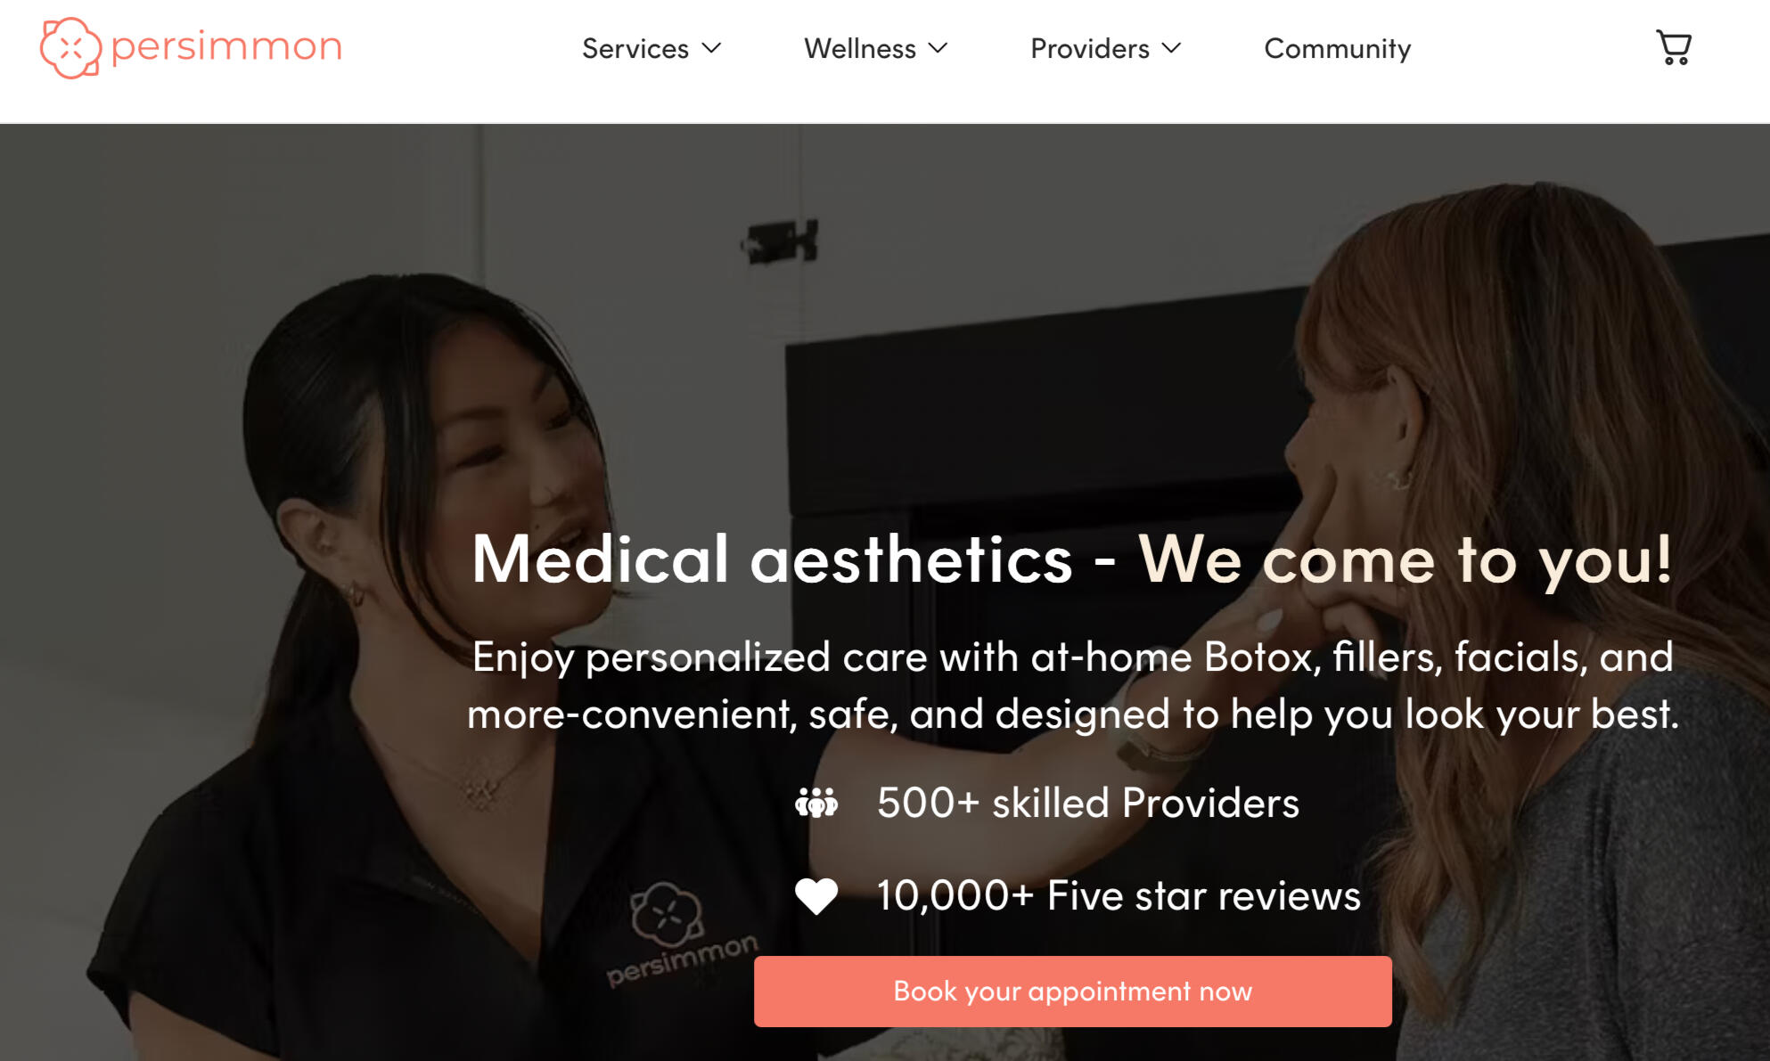The image size is (1770, 1061).
Task: Click Book your appointment now button
Action: [x=1073, y=992]
